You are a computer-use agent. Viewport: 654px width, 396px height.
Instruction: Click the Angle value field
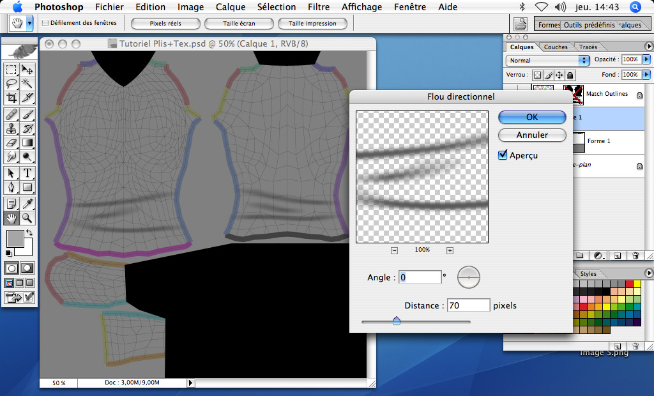[420, 277]
